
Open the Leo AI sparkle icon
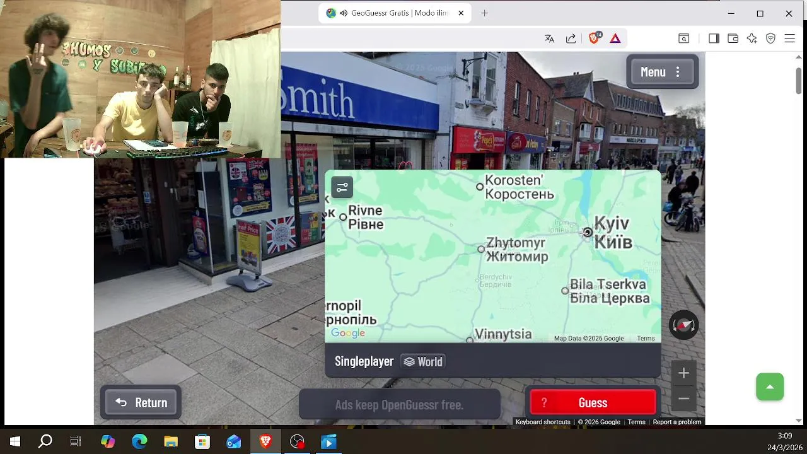coord(752,38)
